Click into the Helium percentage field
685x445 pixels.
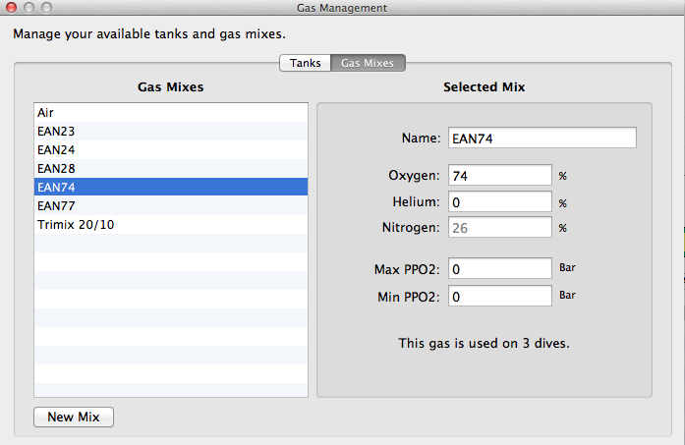click(499, 201)
